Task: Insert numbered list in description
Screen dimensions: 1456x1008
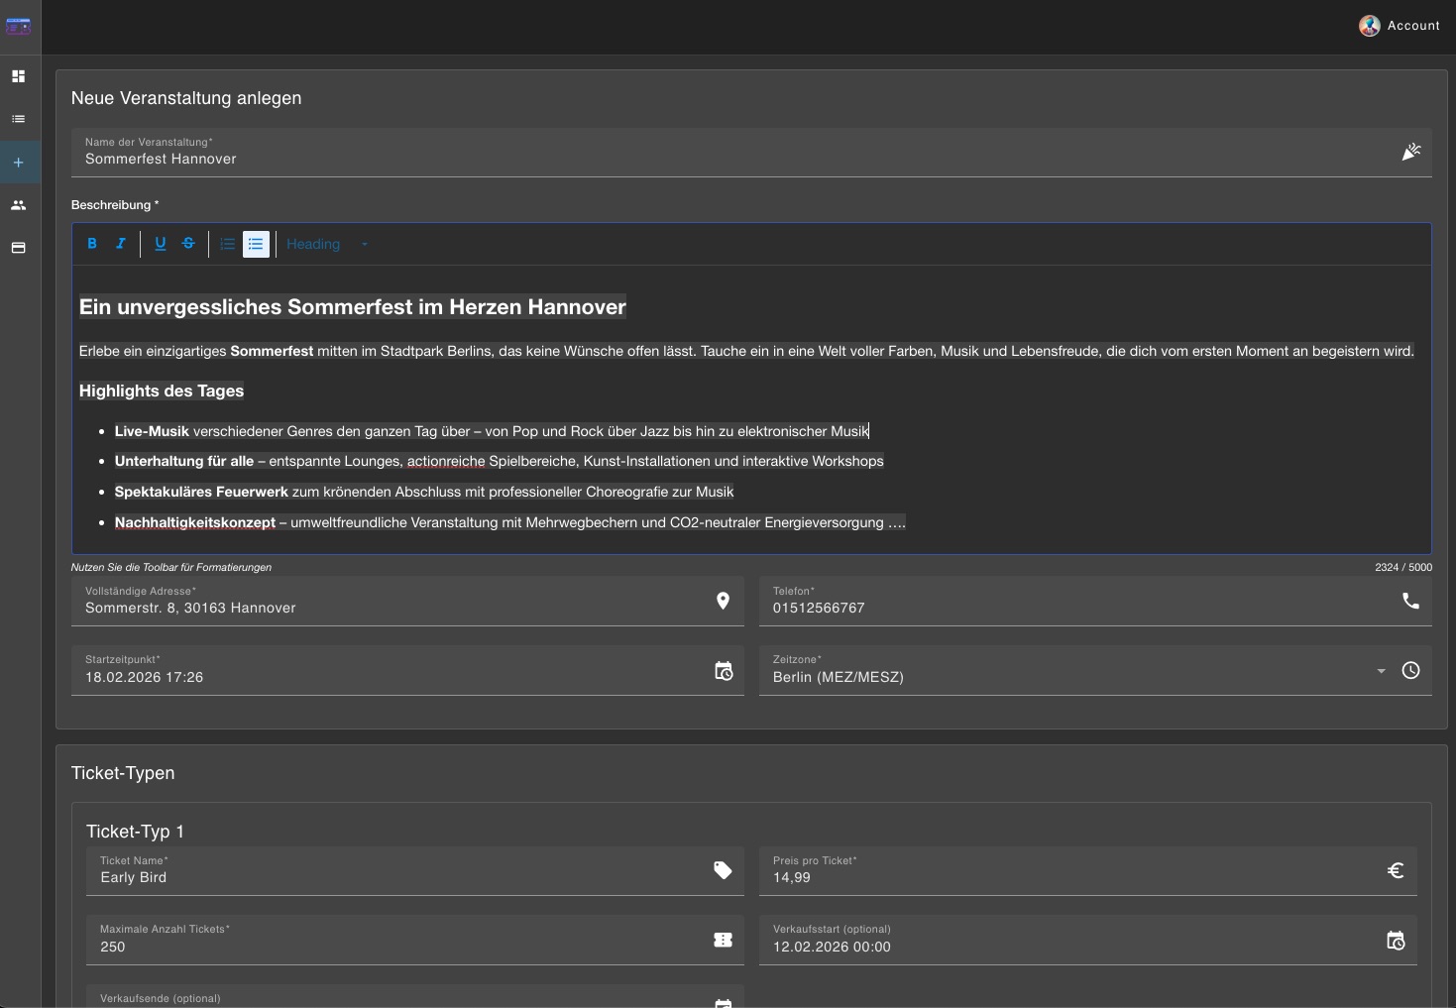Action: click(228, 244)
